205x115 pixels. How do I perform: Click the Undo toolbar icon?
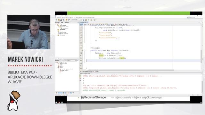pos(67,20)
